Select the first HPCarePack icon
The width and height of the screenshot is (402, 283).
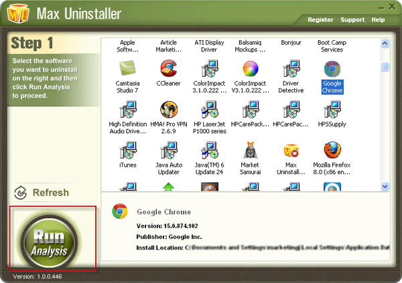251,109
